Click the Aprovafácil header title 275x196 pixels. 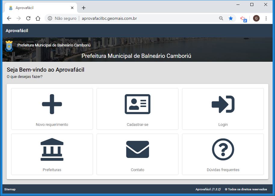[17, 31]
